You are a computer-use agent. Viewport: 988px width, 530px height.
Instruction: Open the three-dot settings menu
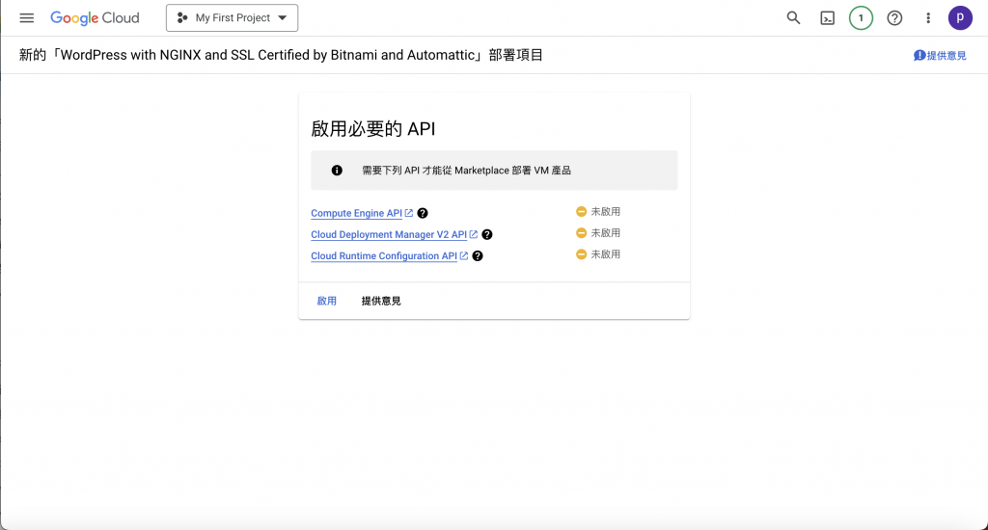pyautogui.click(x=928, y=18)
